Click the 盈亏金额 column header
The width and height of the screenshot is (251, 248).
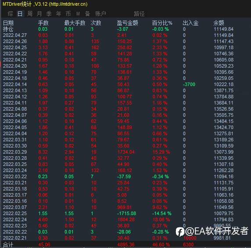pyautogui.click(x=127, y=23)
